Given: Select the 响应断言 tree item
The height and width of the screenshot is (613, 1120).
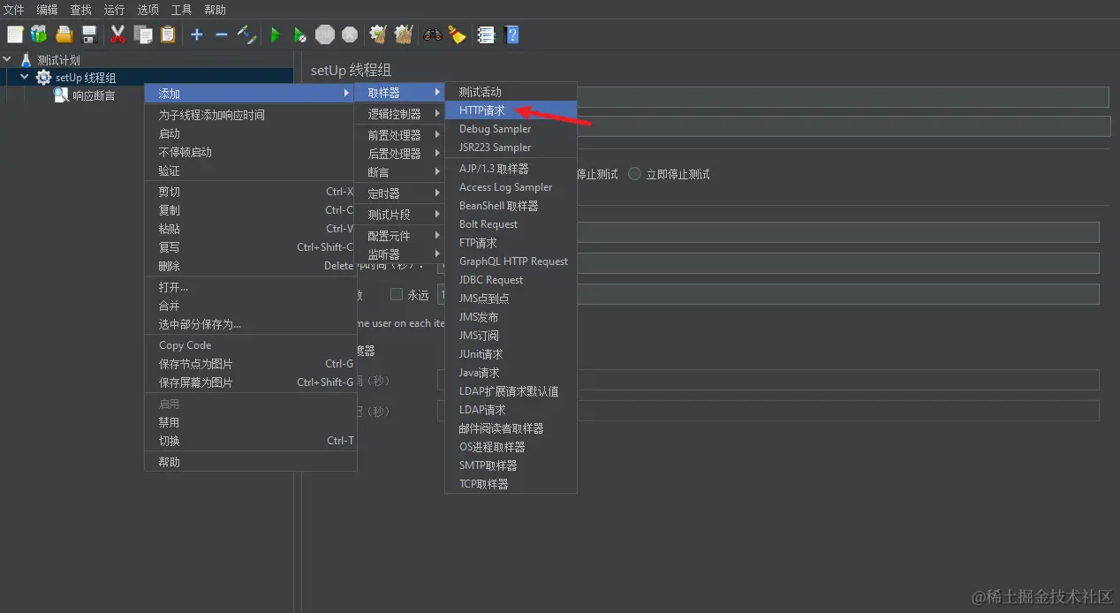Looking at the screenshot, I should click(x=94, y=95).
